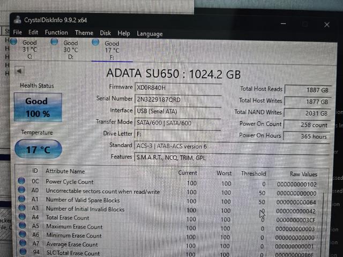Click the ID column header
The width and height of the screenshot is (343, 257).
click(35, 171)
